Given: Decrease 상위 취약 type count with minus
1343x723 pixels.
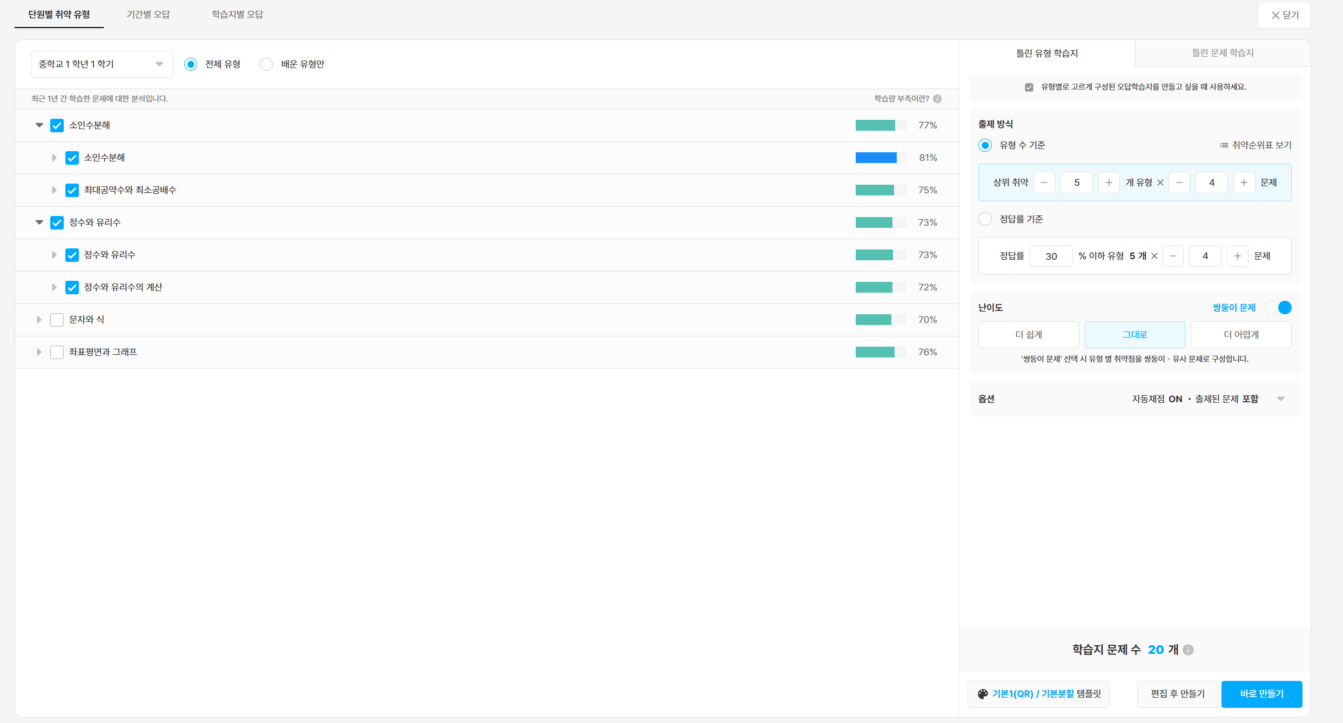Looking at the screenshot, I should coord(1044,183).
